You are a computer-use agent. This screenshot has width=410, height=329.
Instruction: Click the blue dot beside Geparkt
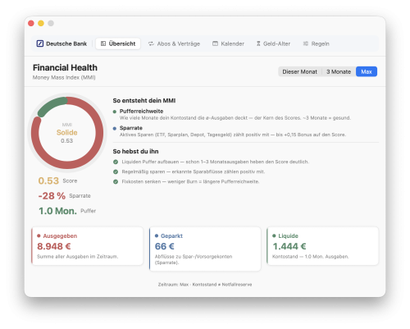tap(157, 235)
